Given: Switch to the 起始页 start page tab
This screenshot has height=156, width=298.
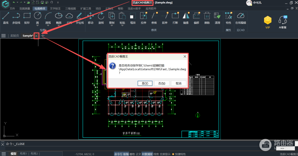Looking at the screenshot, I should coord(15,36).
